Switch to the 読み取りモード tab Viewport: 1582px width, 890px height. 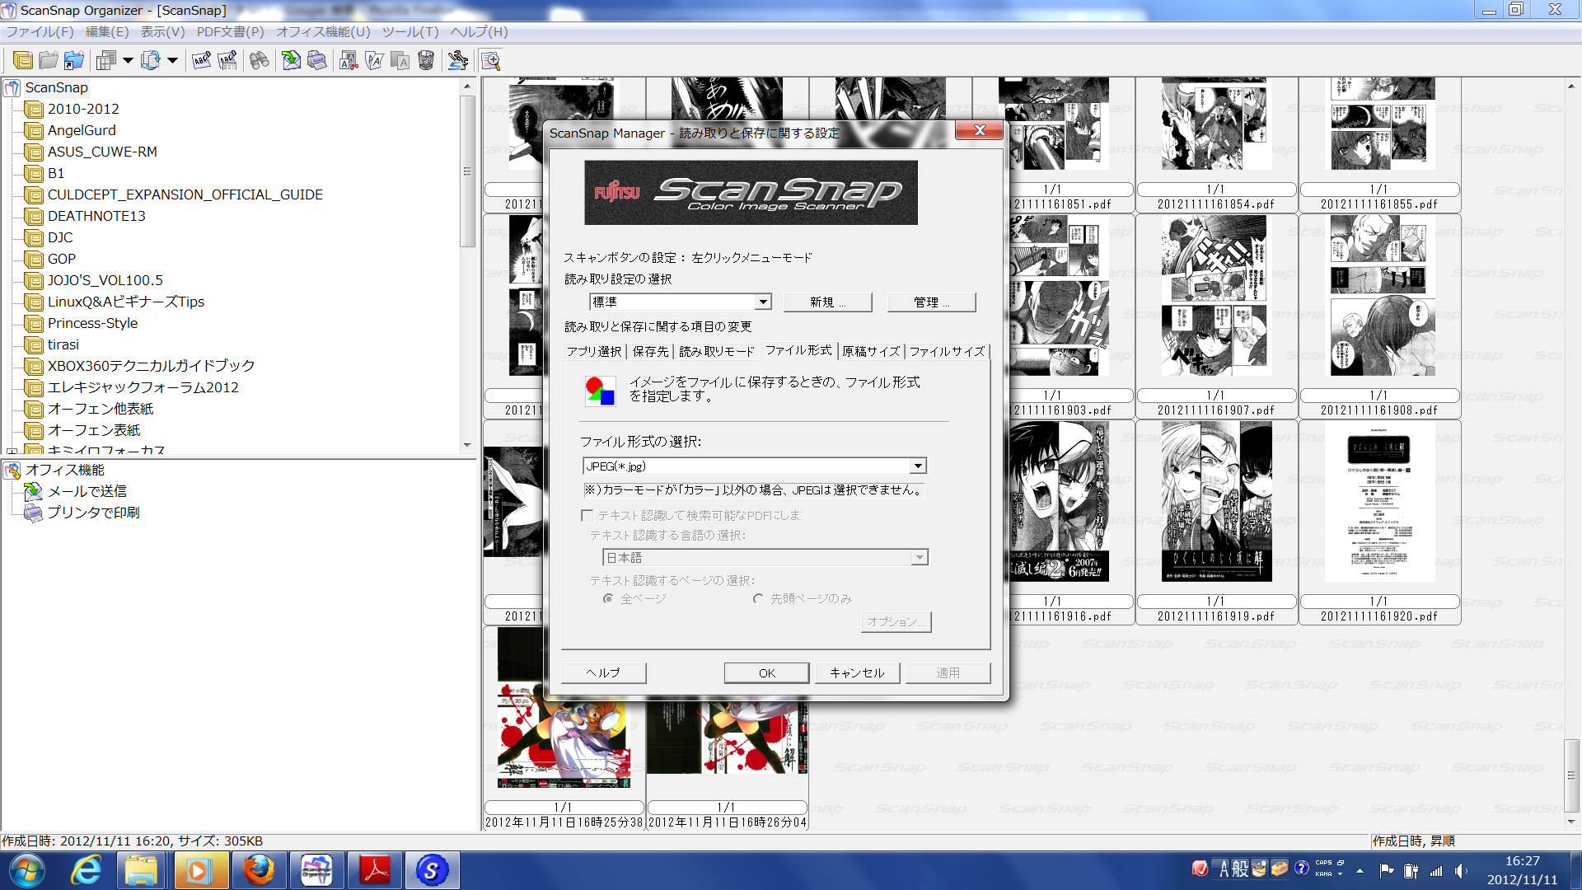tap(716, 351)
